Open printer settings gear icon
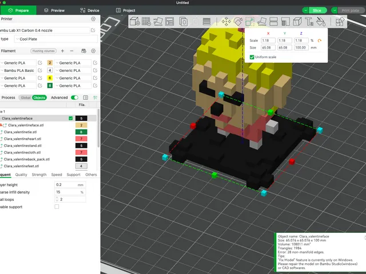This screenshot has height=274, width=366. point(93,19)
